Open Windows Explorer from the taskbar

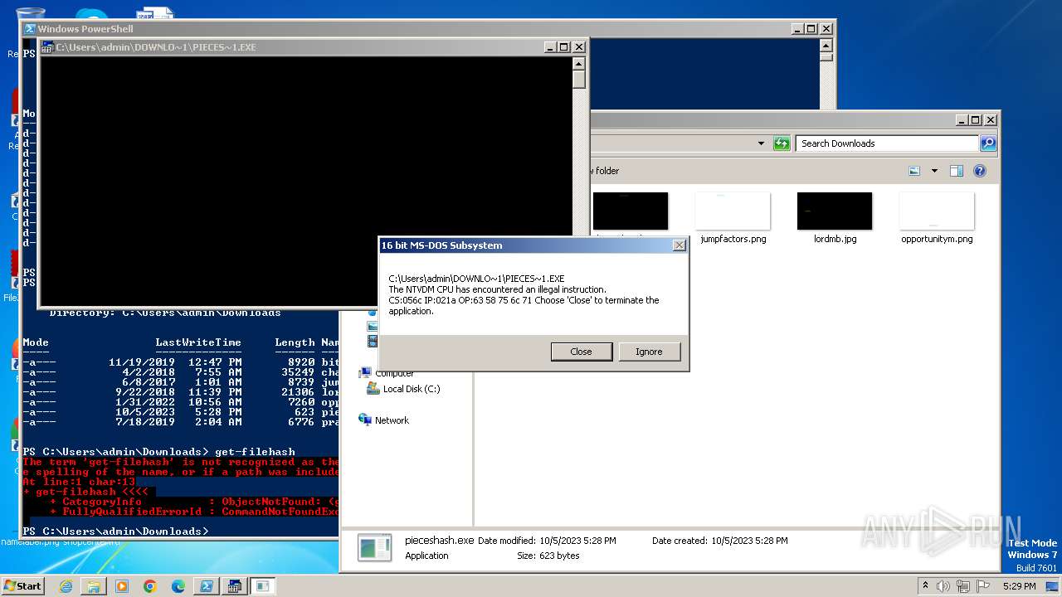pyautogui.click(x=94, y=586)
